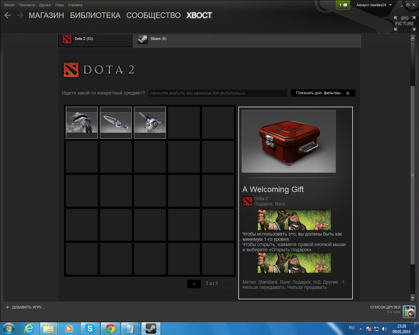Expand the account lourdes24 dropdown
Viewport: 419px width, 335px height.
[x=374, y=5]
